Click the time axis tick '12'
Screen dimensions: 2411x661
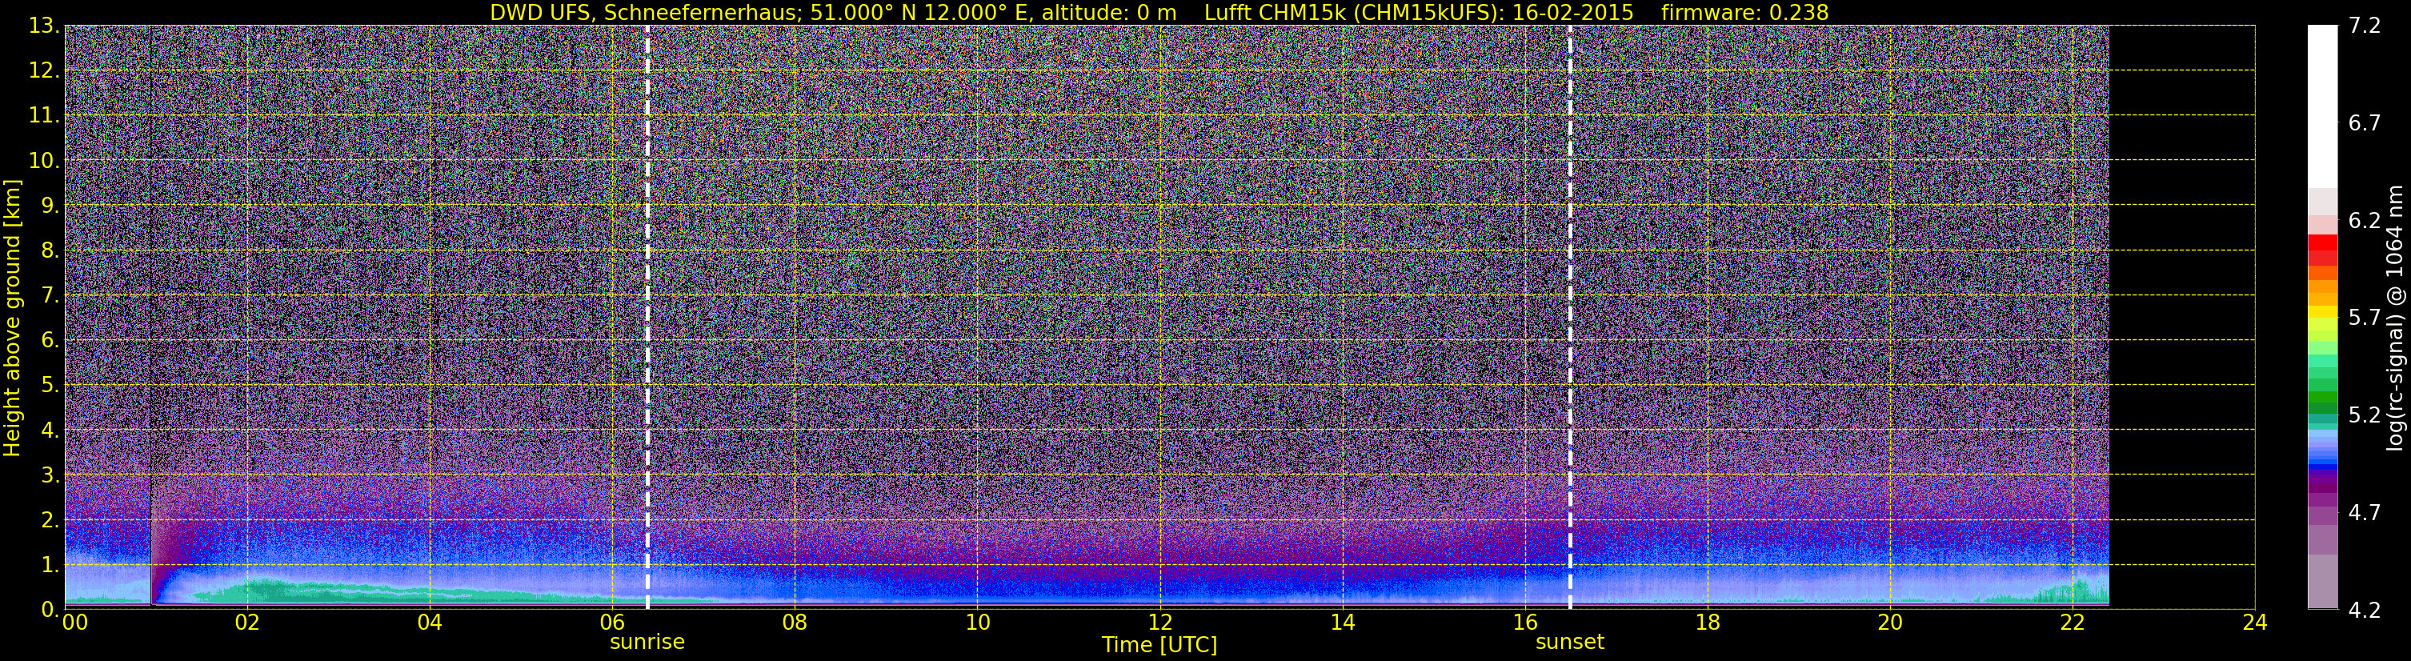pyautogui.click(x=1159, y=623)
